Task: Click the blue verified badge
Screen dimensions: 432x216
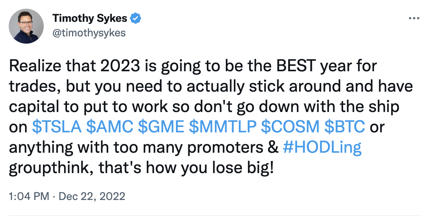Action: point(136,18)
